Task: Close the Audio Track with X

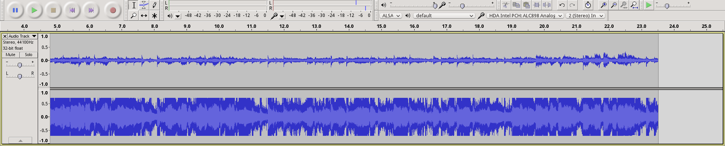Action: click(5, 36)
